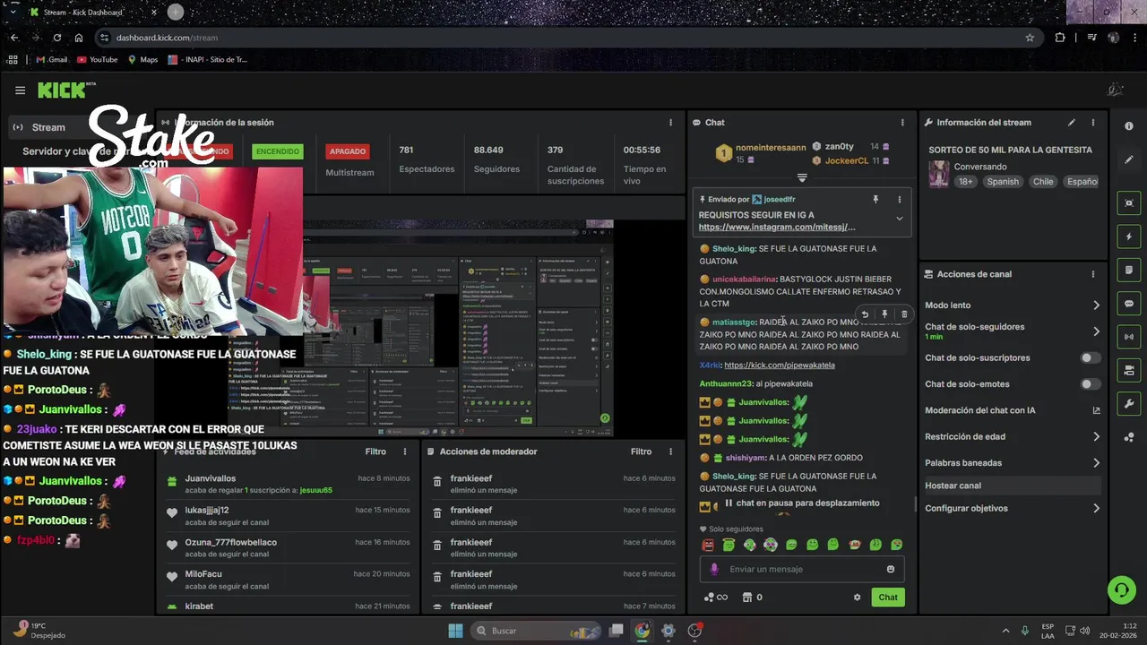Viewport: 1147px width, 645px height.
Task: Open the hamburger menu next to Kick logo
Action: click(20, 90)
